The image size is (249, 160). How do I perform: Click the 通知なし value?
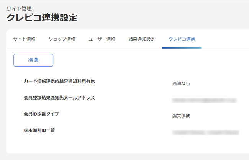point(181,83)
